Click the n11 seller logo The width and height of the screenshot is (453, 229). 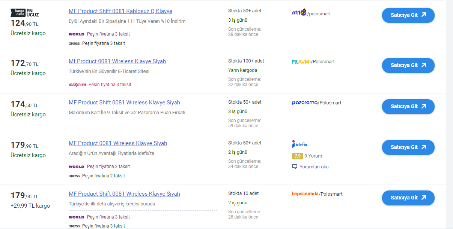[x=299, y=13]
